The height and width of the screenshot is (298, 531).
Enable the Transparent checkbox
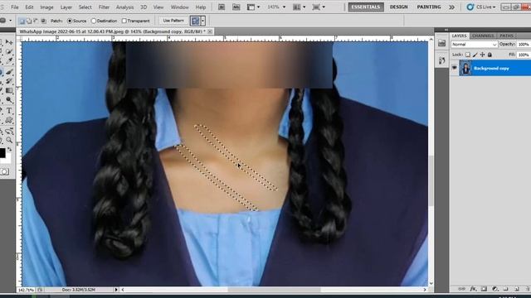(124, 21)
